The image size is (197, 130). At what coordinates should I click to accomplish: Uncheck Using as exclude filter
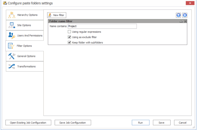(69, 37)
